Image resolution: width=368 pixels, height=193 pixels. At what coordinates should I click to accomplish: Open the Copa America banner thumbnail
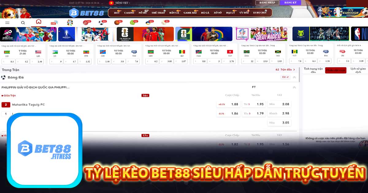pos(263,34)
